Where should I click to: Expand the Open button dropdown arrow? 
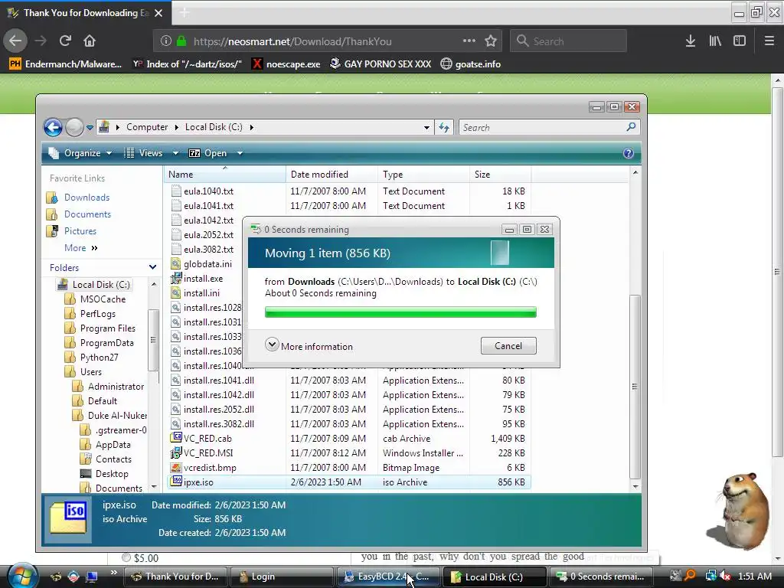pyautogui.click(x=240, y=153)
